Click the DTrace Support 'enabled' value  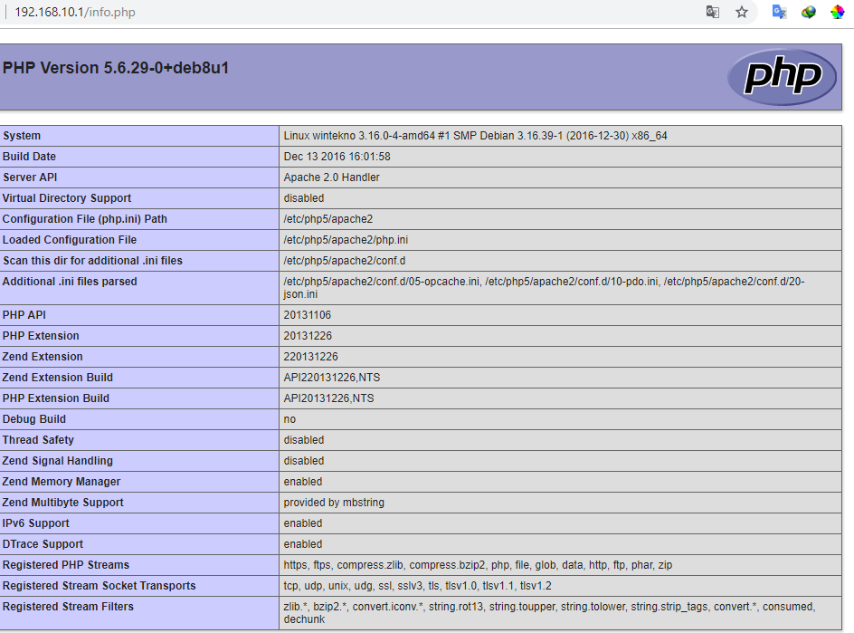click(303, 544)
